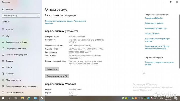Image resolution: width=180 pixels, height=101 pixels.
Task: Open Звук settings
Action: [x=6, y=36]
